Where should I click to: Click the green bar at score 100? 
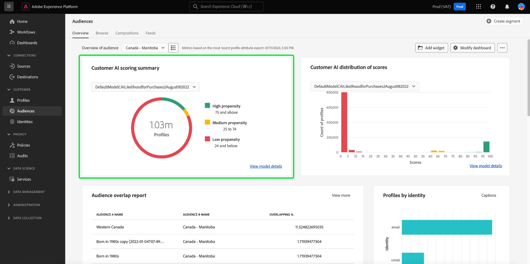pos(486,147)
